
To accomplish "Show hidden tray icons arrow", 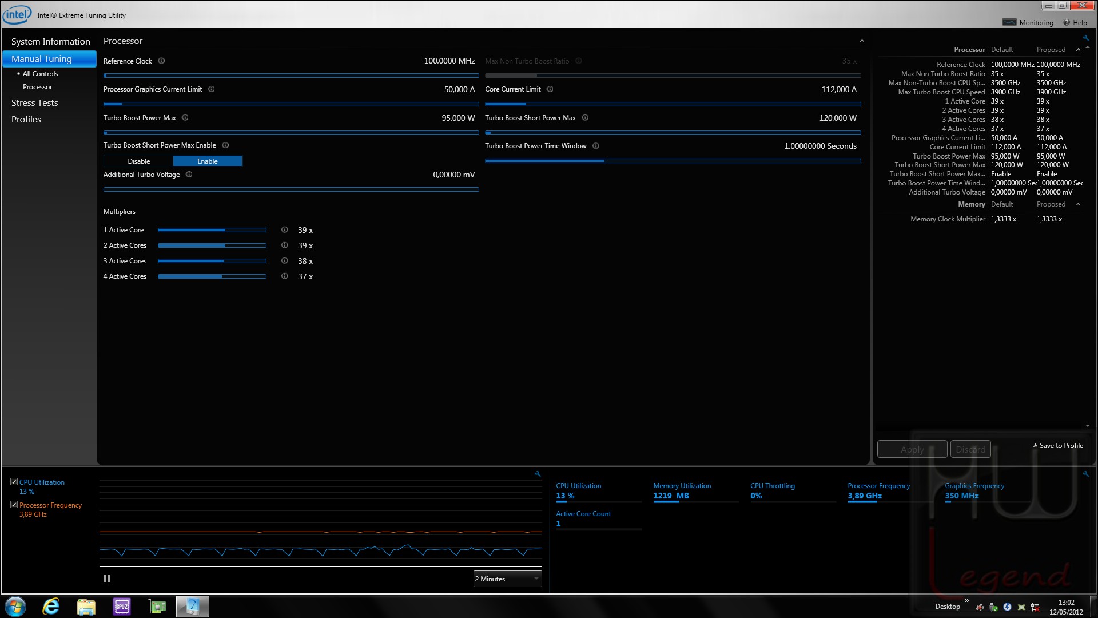I will [967, 601].
